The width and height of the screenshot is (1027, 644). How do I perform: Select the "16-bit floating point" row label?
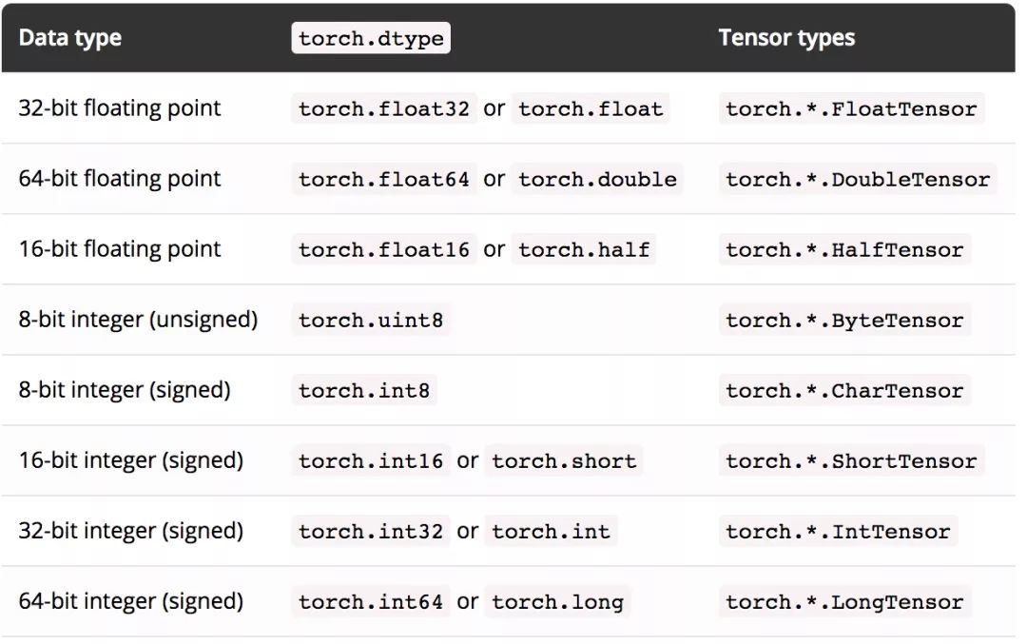pos(120,249)
